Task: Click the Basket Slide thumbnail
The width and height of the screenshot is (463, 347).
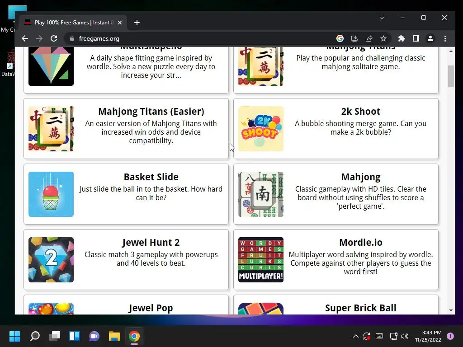Action: coord(51,194)
